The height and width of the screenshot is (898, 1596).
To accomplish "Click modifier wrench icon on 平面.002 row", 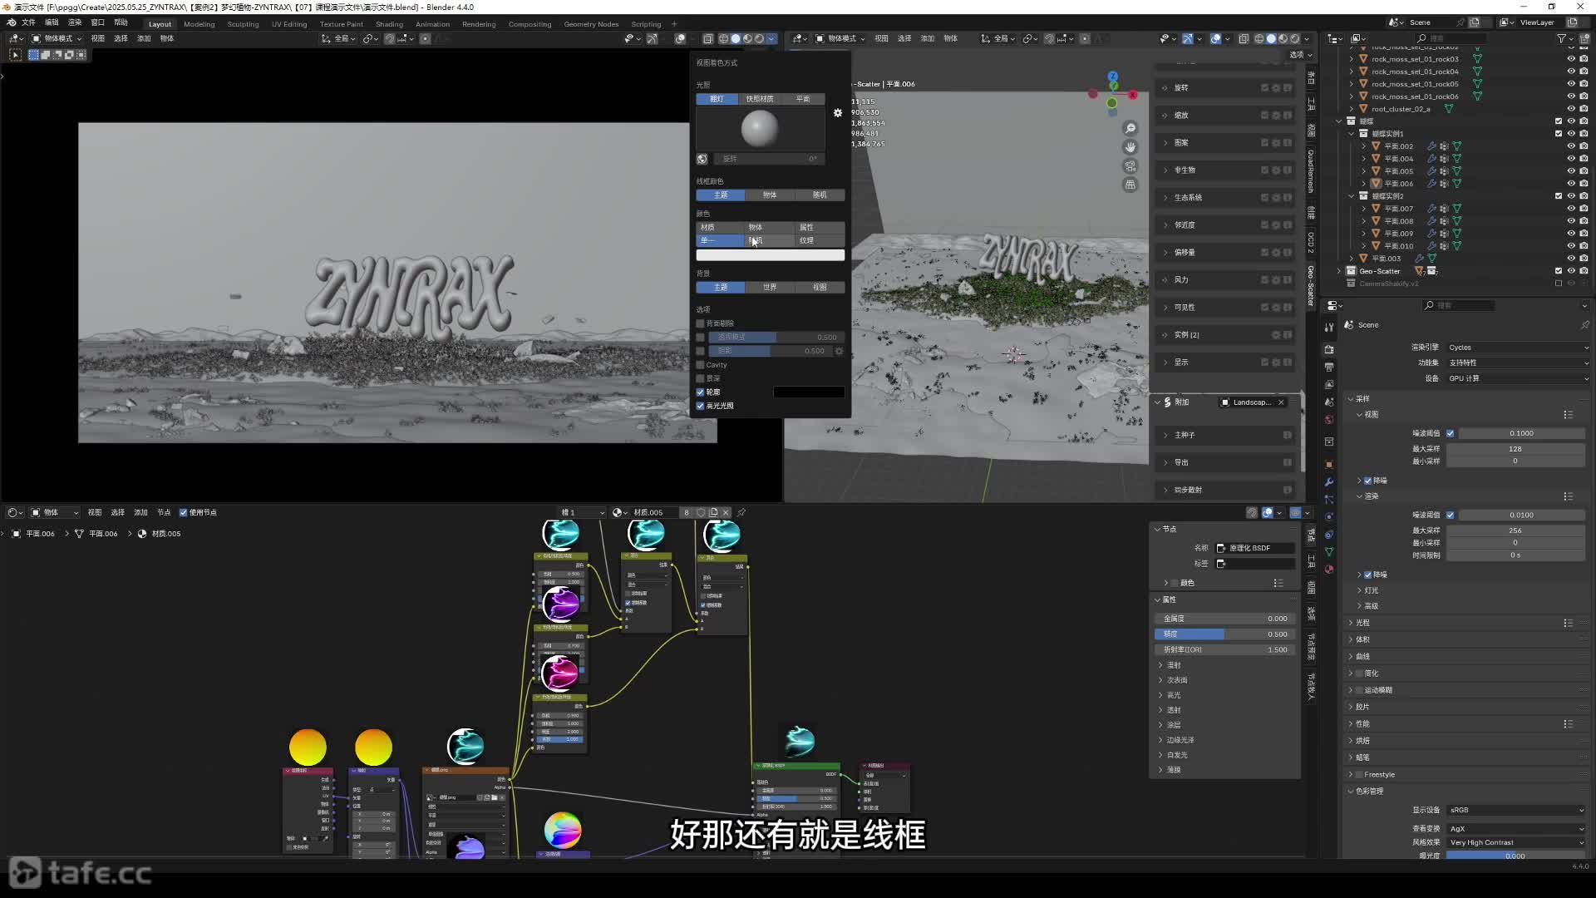I will [x=1431, y=146].
